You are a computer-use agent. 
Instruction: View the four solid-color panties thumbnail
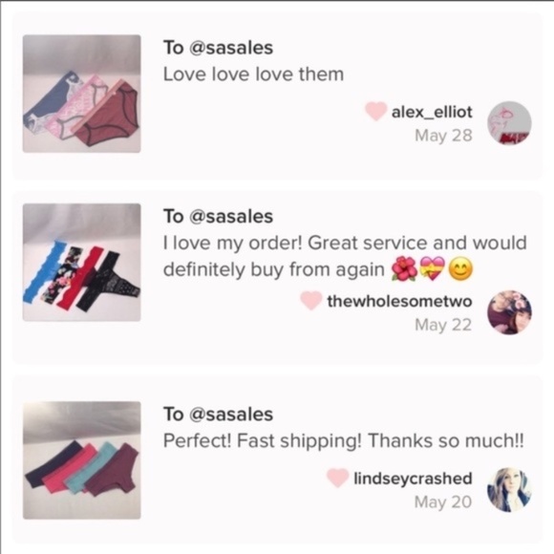tap(81, 460)
